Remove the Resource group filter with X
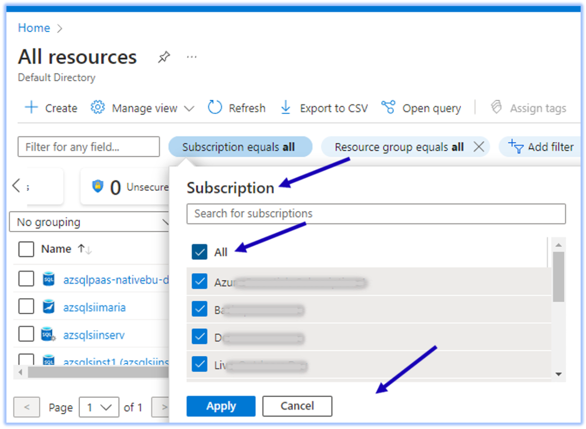This screenshot has height=429, width=586. (479, 147)
